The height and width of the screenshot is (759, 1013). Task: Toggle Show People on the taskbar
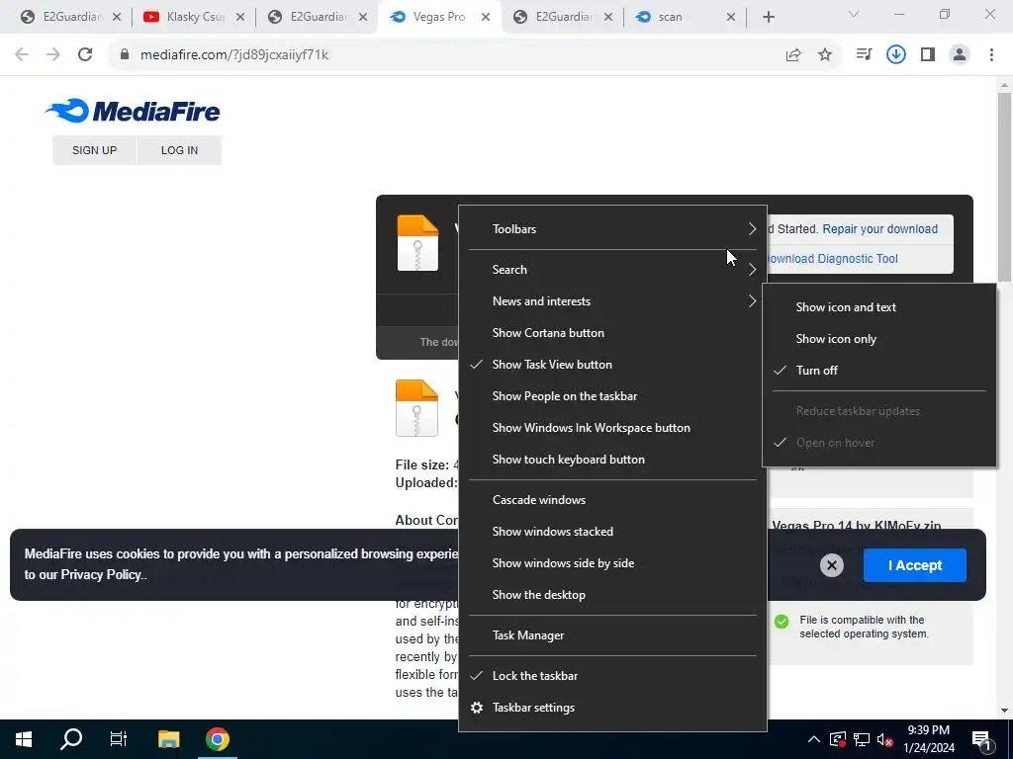pyautogui.click(x=612, y=396)
